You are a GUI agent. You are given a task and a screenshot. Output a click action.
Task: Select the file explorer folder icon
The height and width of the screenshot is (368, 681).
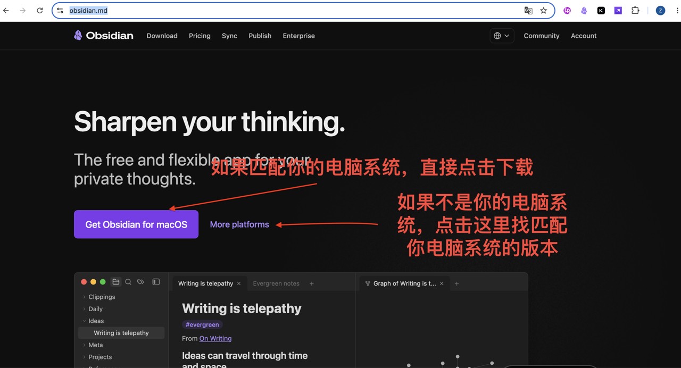[116, 282]
